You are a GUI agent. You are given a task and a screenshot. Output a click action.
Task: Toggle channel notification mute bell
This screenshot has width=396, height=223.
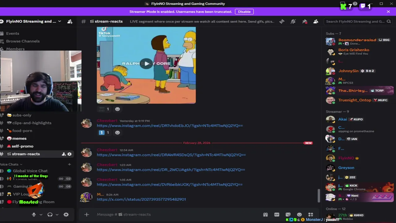[x=293, y=21]
